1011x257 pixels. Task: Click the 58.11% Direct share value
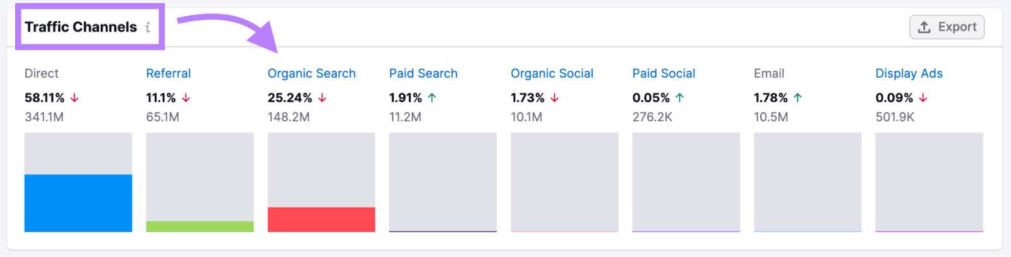[x=44, y=98]
